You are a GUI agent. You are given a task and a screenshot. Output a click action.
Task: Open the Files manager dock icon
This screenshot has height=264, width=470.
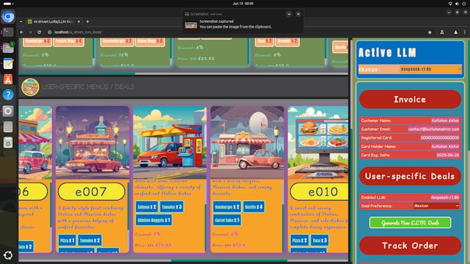point(8,48)
